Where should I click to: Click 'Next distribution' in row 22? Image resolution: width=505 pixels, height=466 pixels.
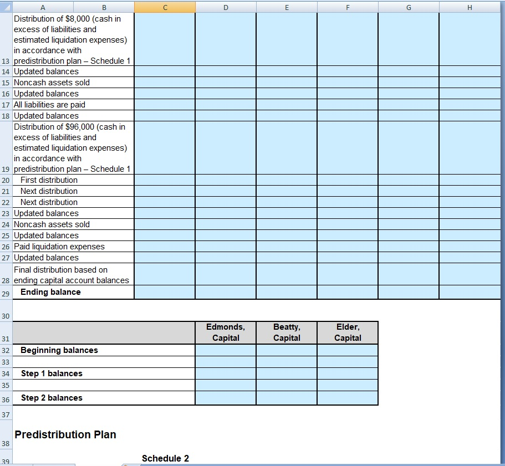click(73, 202)
